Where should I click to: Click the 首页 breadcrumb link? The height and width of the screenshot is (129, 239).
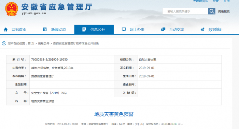click(x=31, y=43)
